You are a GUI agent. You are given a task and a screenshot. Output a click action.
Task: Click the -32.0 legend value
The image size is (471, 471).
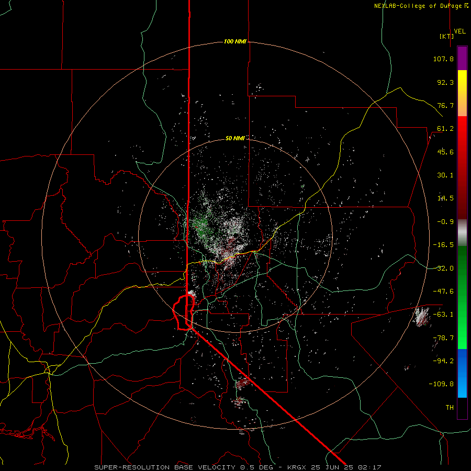coord(443,268)
